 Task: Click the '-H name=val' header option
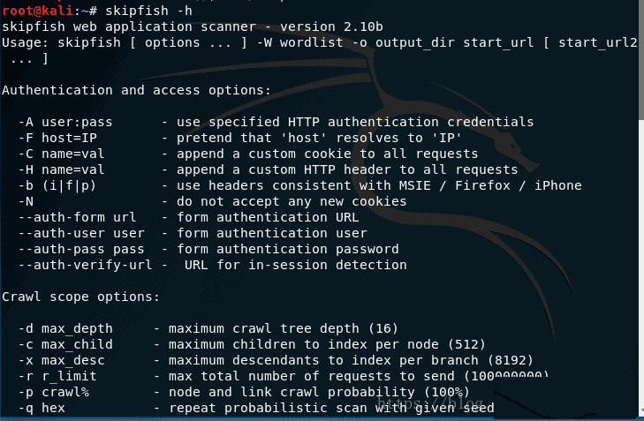61,169
